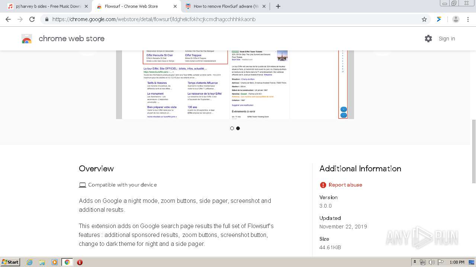Click the Additional Information heading
The width and height of the screenshot is (476, 267).
[360, 168]
